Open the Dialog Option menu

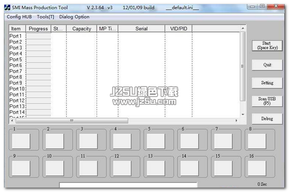point(74,17)
